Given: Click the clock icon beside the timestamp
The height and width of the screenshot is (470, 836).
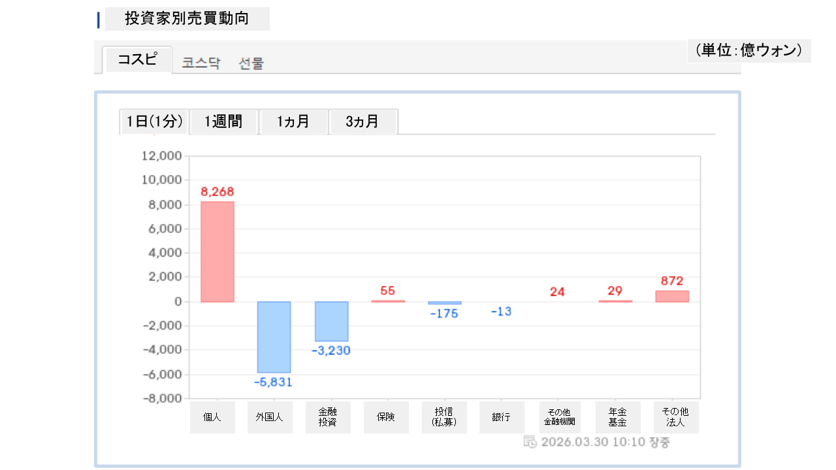Looking at the screenshot, I should click(x=530, y=442).
